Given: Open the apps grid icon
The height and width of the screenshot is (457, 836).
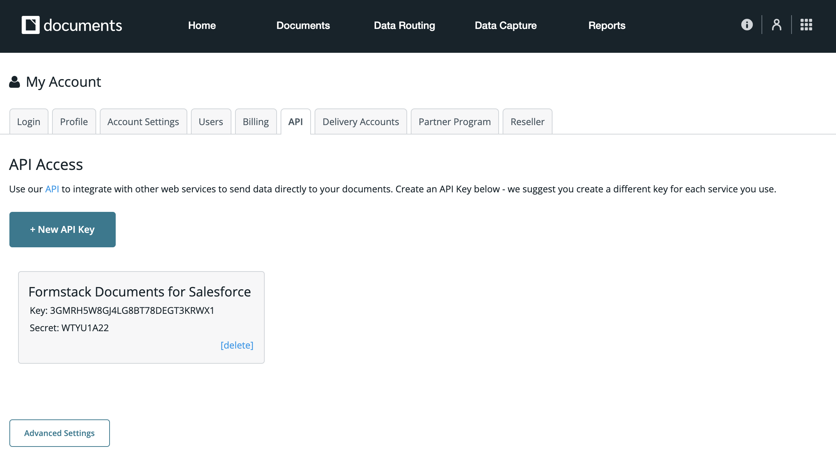Looking at the screenshot, I should [806, 25].
